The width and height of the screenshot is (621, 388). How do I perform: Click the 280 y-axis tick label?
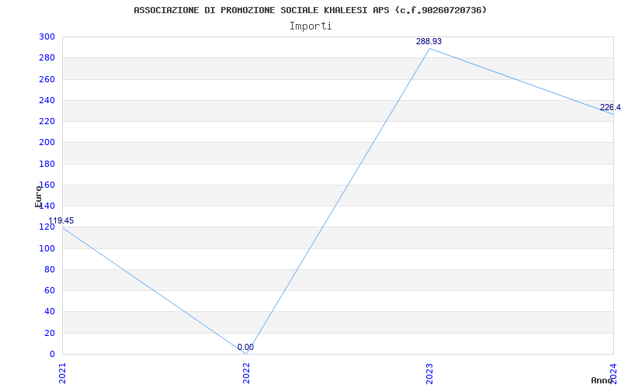click(x=47, y=58)
